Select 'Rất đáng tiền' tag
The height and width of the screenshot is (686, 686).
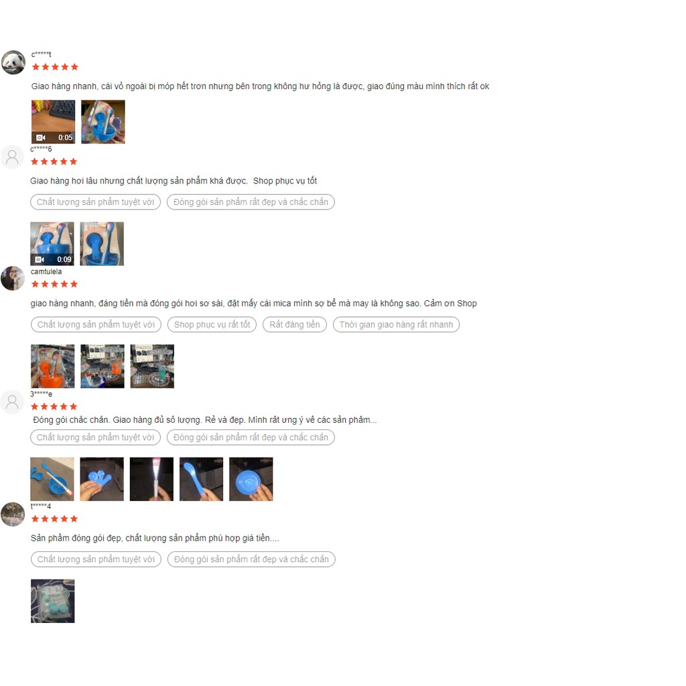pos(295,325)
